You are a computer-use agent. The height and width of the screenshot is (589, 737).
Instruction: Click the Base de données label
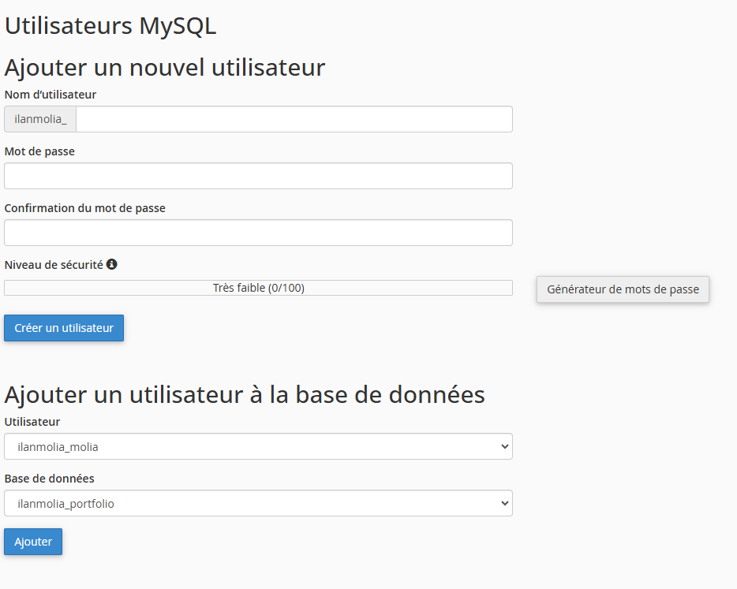tap(49, 479)
